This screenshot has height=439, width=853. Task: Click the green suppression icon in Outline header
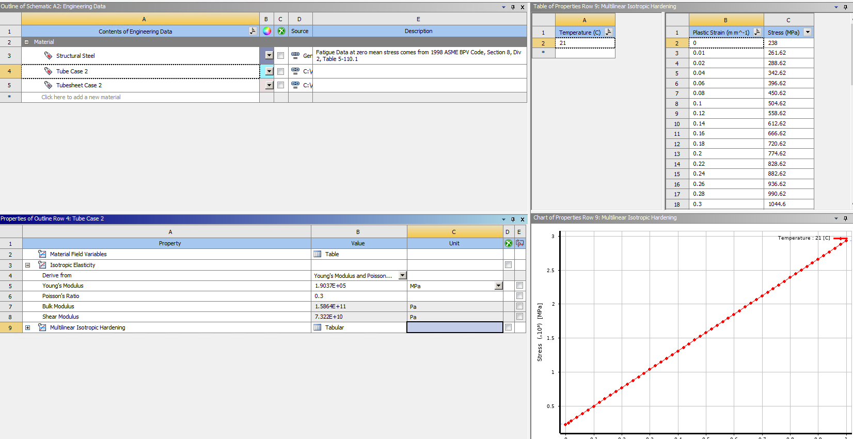[281, 31]
